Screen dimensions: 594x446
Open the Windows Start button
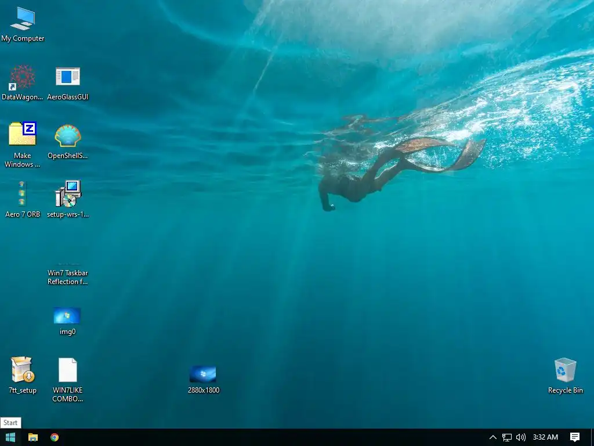(x=10, y=437)
